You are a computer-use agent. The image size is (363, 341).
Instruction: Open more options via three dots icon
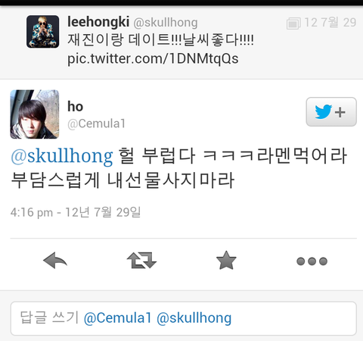coord(312,261)
